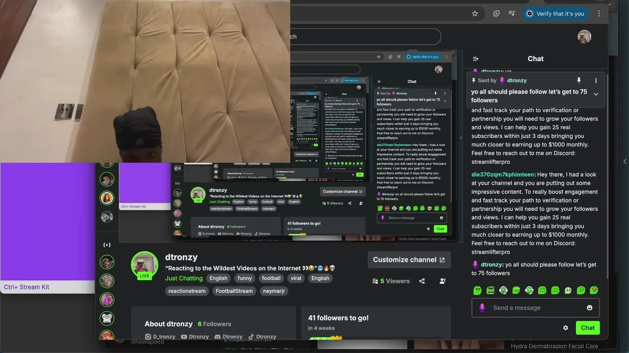Click the user management icon beside share
This screenshot has height=353, width=629.
(x=442, y=281)
